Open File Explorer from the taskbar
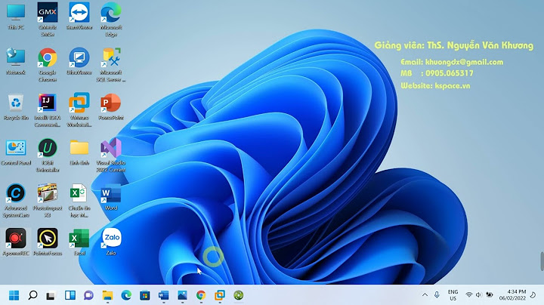This screenshot has width=544, height=305. 107,295
